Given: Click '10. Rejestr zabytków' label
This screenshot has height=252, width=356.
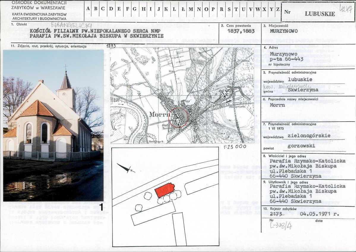Looking at the screenshot, I should [280, 209].
